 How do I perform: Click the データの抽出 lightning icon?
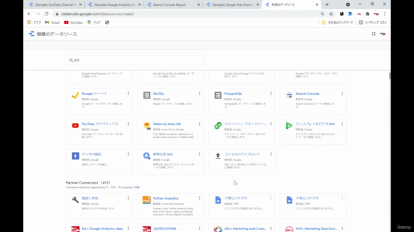(x=75, y=156)
